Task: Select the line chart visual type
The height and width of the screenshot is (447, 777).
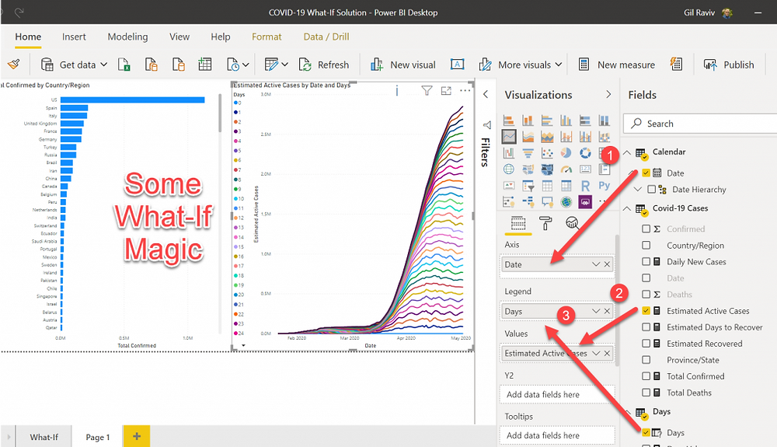Action: point(509,136)
